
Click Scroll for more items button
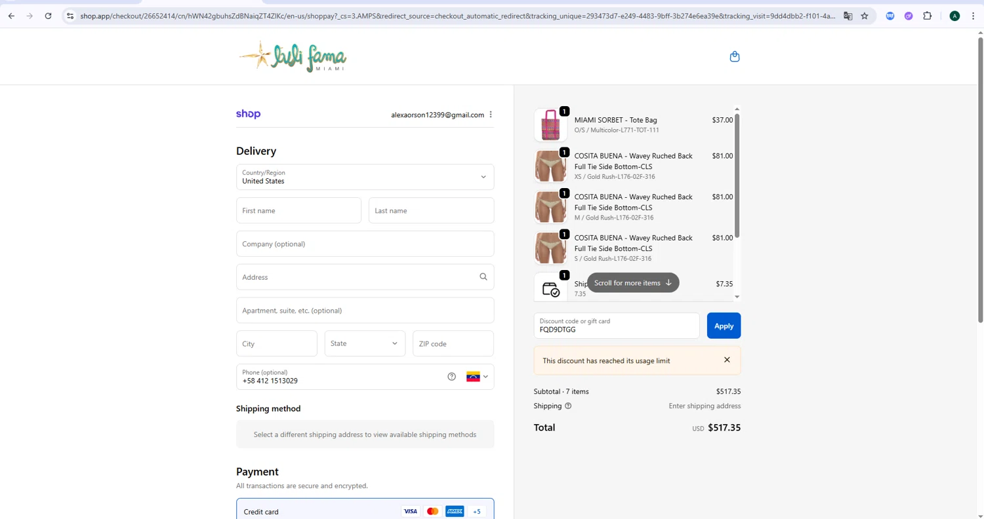(633, 282)
